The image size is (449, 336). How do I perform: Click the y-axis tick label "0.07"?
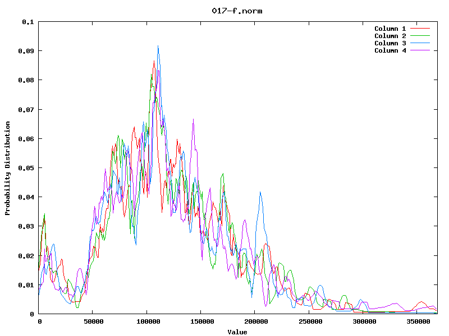[26, 110]
